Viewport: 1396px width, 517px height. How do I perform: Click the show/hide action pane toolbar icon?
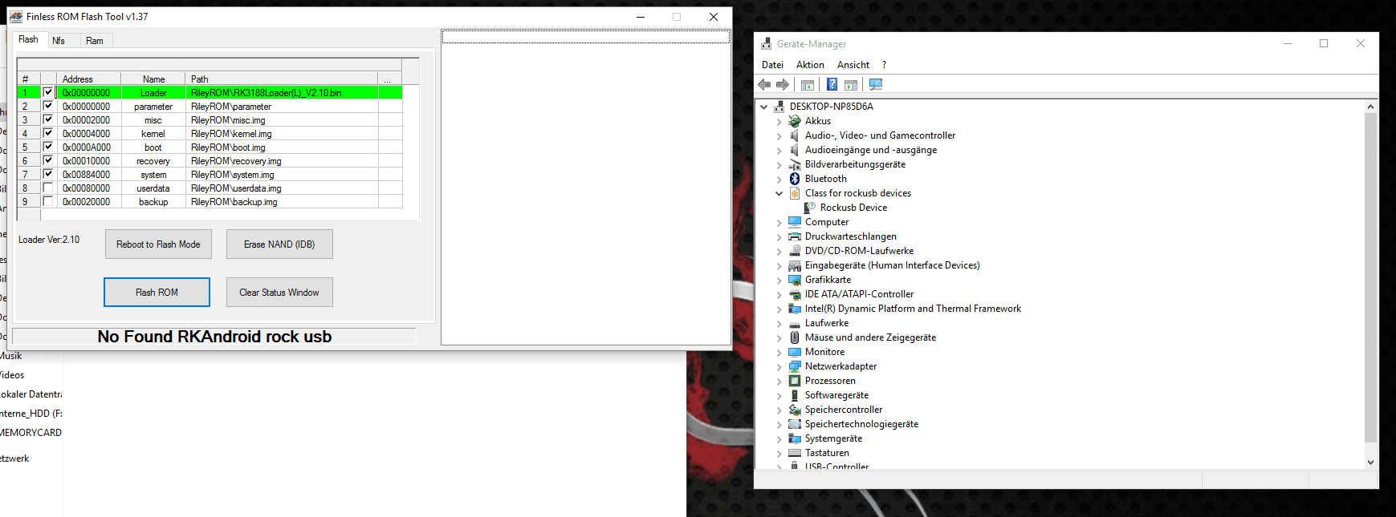(x=851, y=85)
